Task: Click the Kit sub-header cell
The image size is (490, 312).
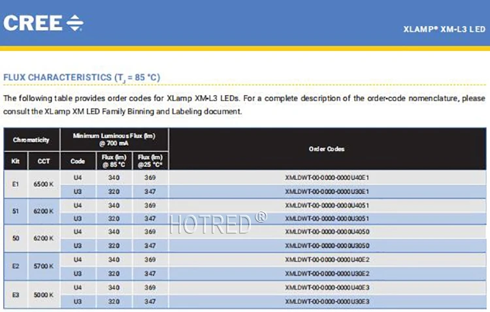Action: point(16,161)
